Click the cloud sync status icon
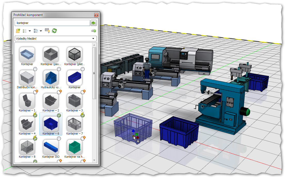Viewport: 285px width, 178px height. tap(94, 31)
